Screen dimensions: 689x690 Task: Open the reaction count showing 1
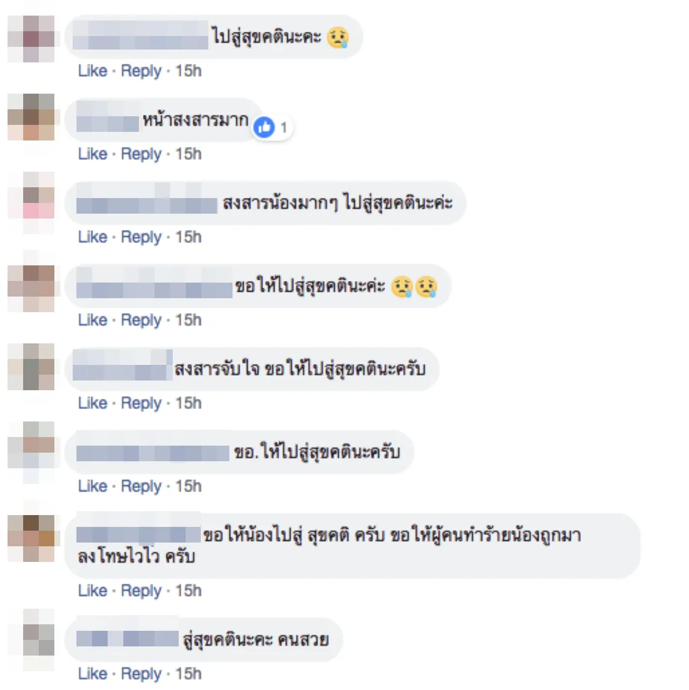284,128
